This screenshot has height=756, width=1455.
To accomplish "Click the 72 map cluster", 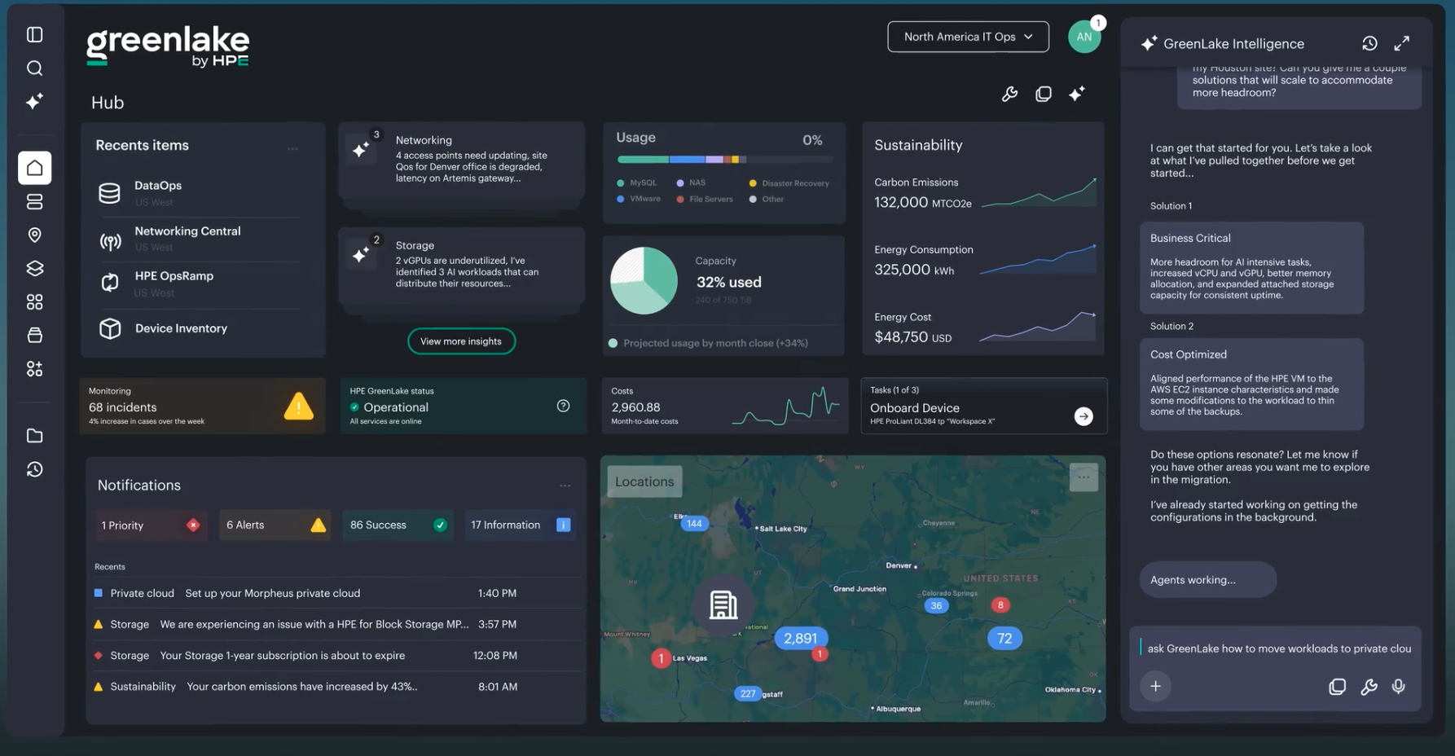I will 1004,639.
